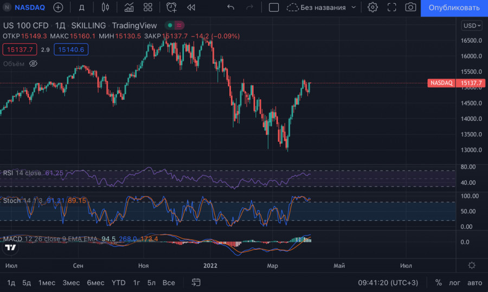488x292 pixels.
Task: Click the red sell price 15137.7
Action: click(20, 49)
